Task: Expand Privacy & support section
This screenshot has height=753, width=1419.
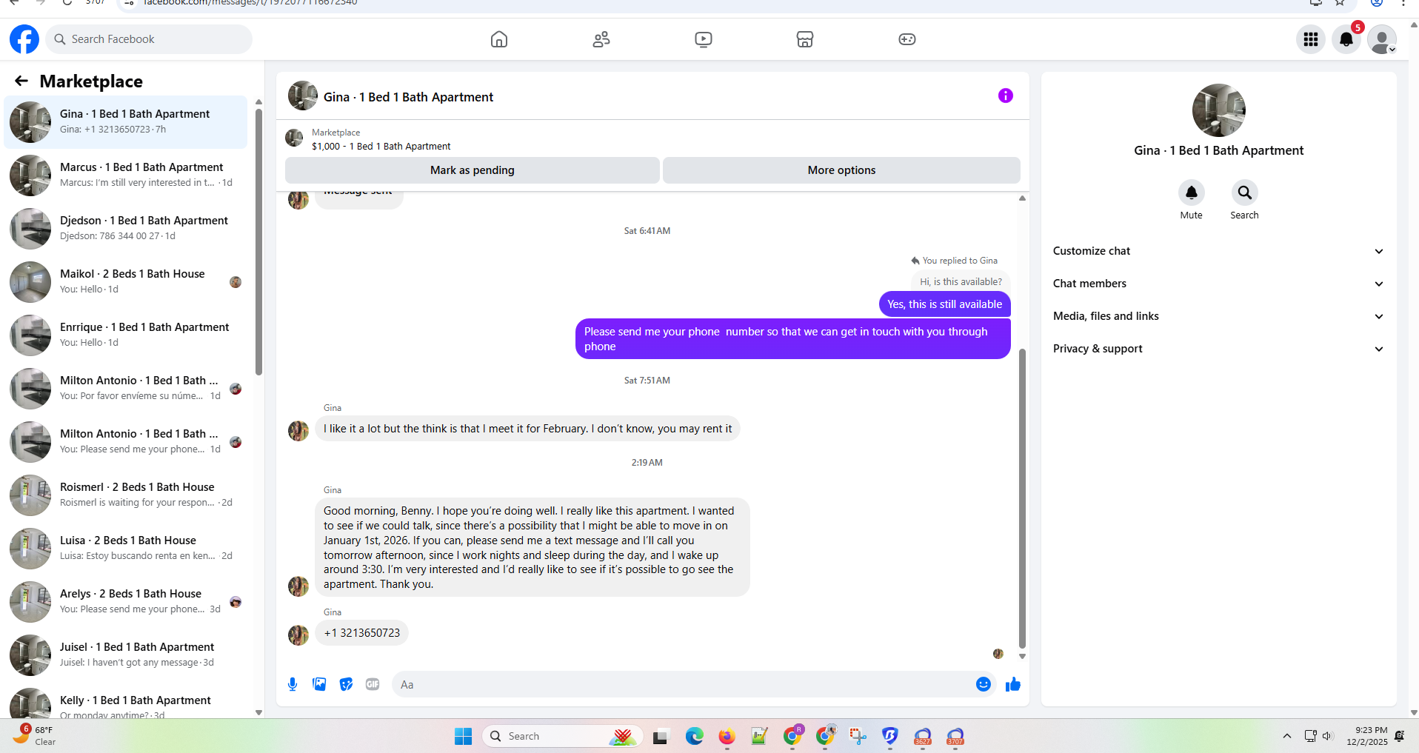Action: (x=1218, y=349)
